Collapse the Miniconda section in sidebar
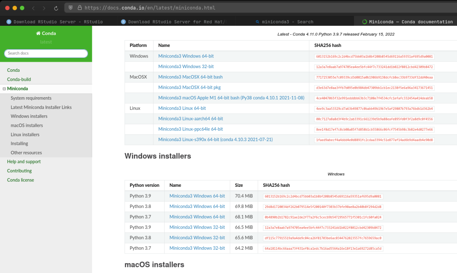 click(x=4, y=89)
